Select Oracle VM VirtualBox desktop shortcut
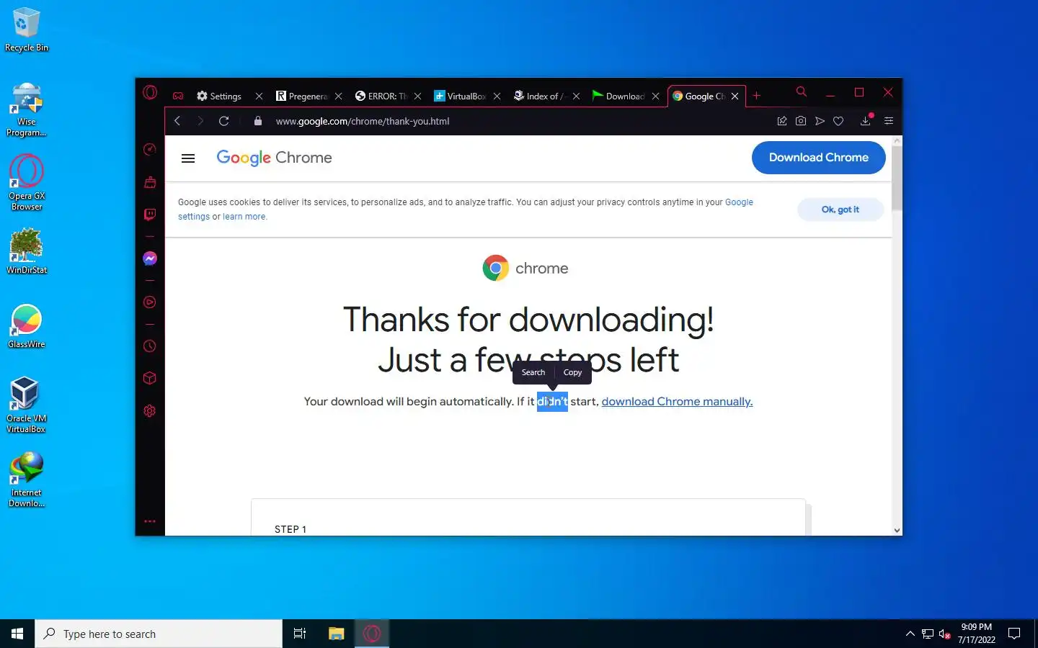Viewport: 1038px width, 648px height. point(27,405)
